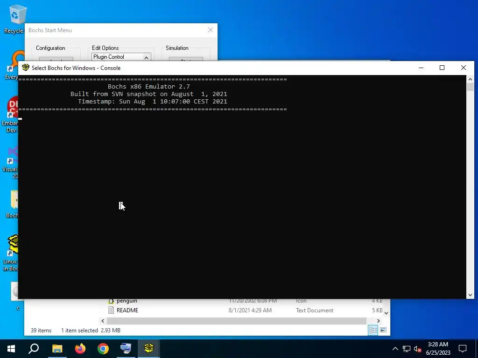Select the Embarcadero Dev desktop shortcut

[x=10, y=115]
